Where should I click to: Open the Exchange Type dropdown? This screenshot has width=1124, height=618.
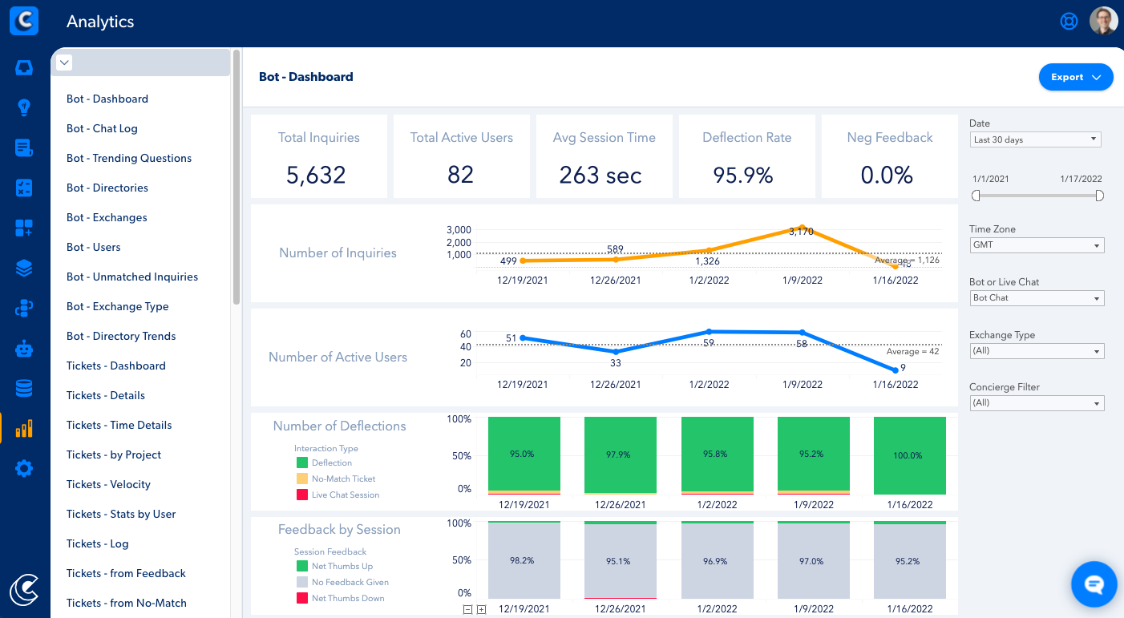pos(1037,351)
